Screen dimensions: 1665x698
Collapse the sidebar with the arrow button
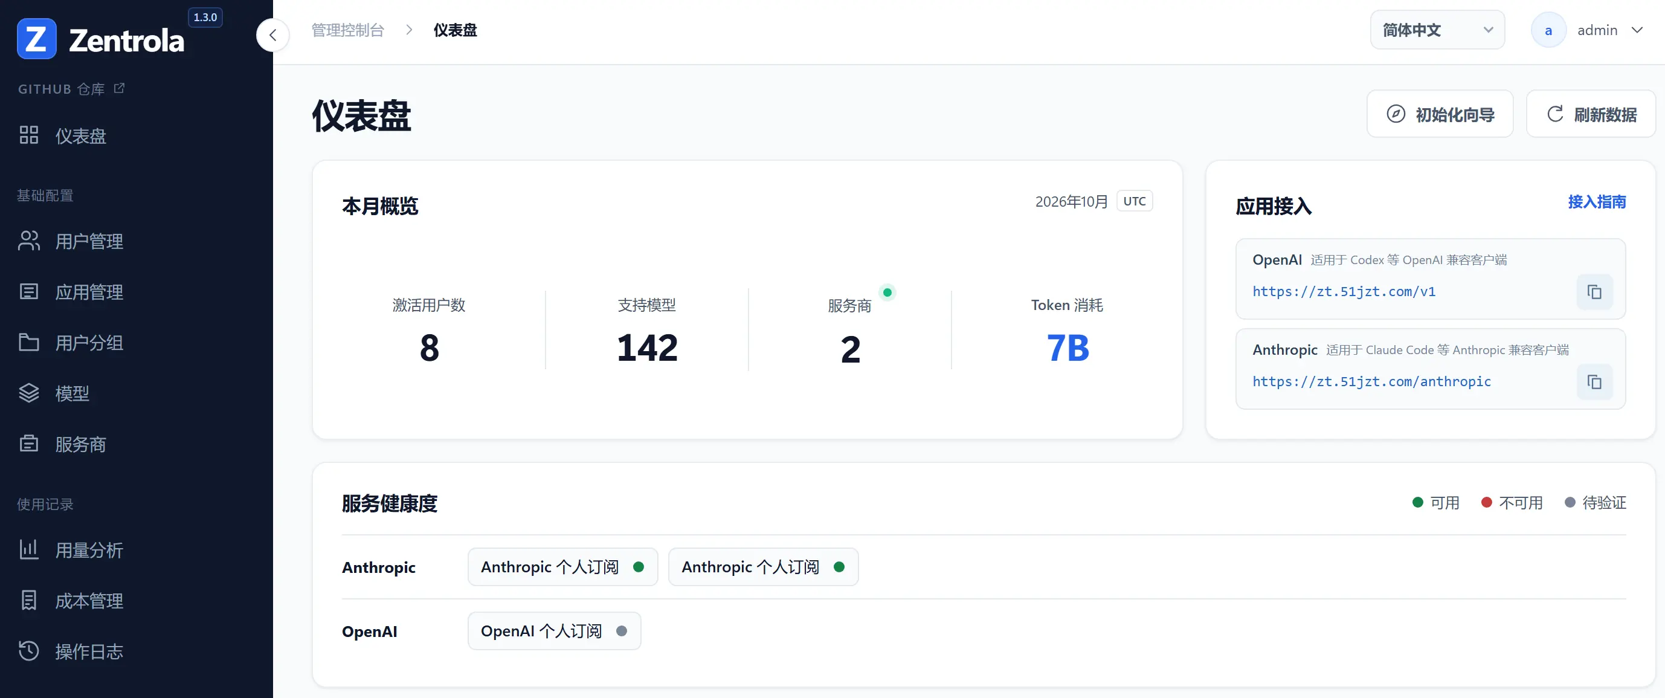tap(272, 35)
